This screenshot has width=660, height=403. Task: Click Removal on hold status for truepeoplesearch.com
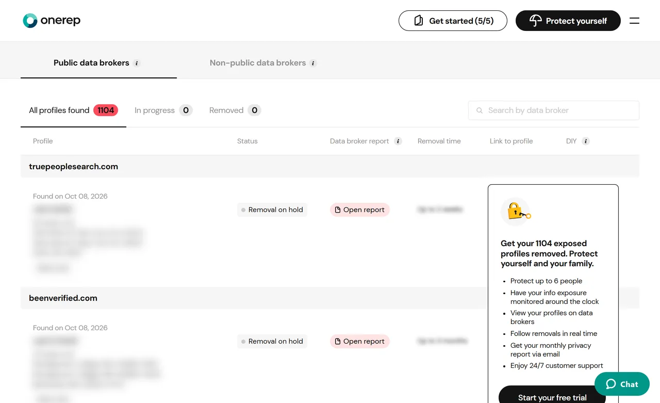[272, 210]
